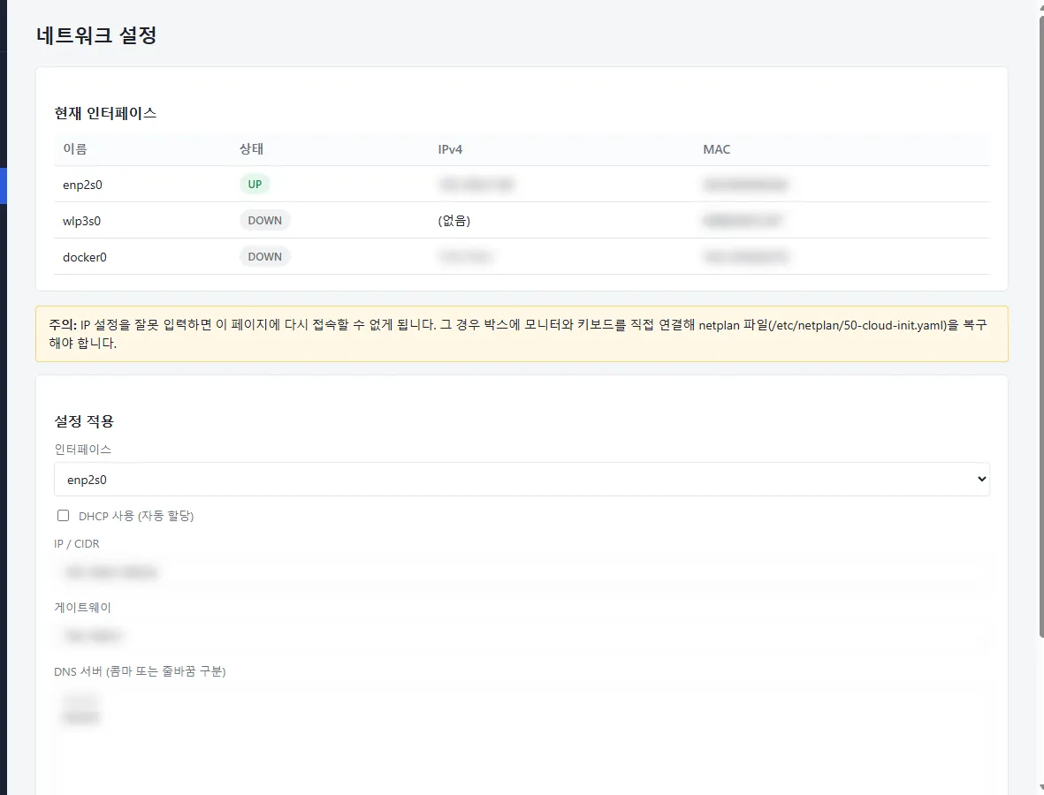Click the 현재 인터페이스 section heading

[x=105, y=113]
